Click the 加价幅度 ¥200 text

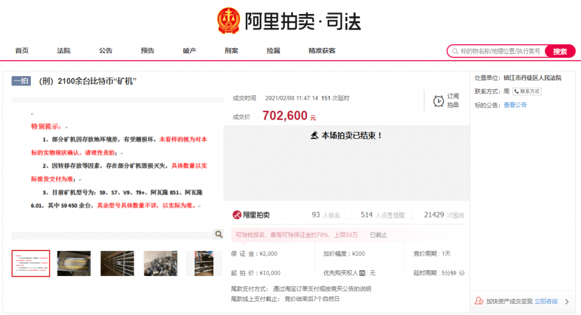(344, 254)
